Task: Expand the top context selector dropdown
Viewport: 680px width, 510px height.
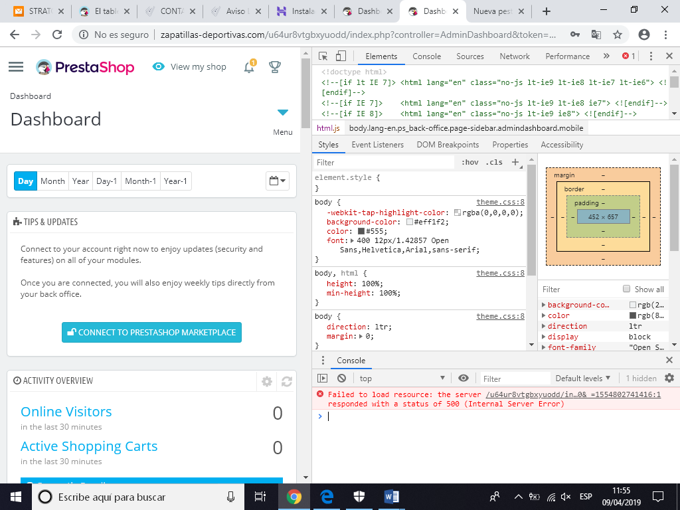Action: coord(402,378)
